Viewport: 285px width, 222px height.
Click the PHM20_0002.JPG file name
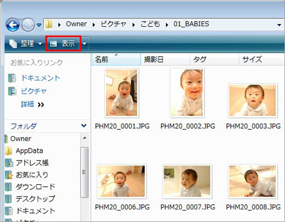pos(188,126)
